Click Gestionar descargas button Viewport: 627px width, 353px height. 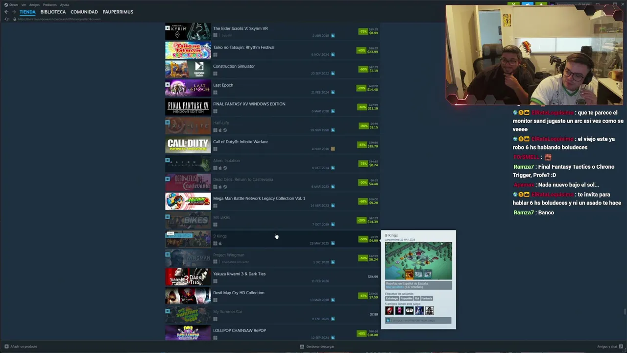pos(320,347)
